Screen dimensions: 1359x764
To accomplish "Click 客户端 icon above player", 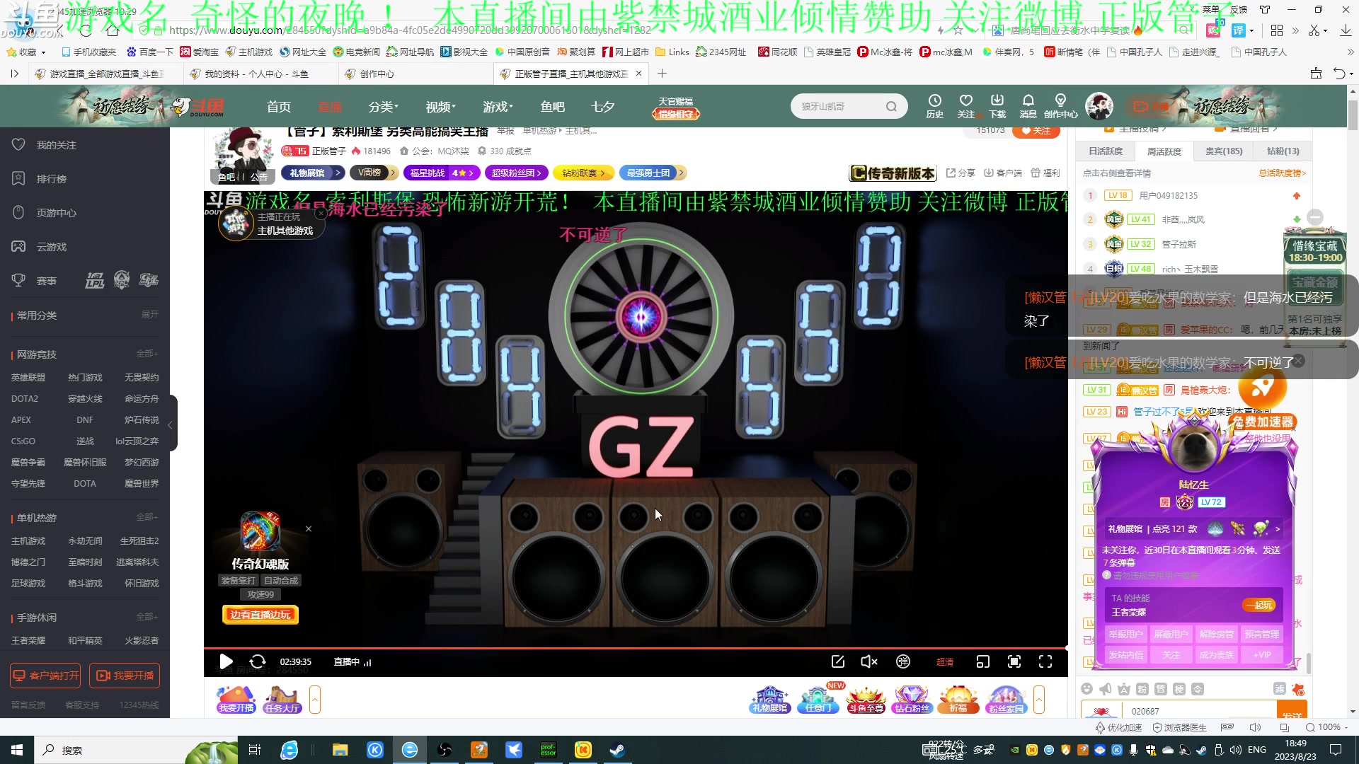I will coord(1003,173).
